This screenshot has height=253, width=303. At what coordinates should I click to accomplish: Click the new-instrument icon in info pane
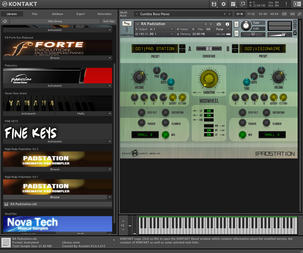point(6,243)
